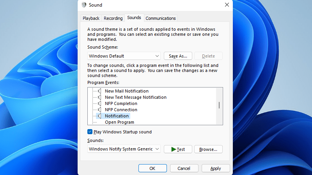Click the Save As... button
Screen dimensions: 312x175
[178, 56]
